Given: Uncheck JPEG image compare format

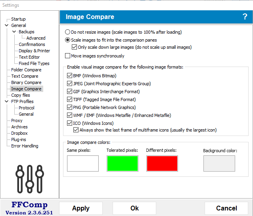Looking at the screenshot, I should click(x=70, y=84).
